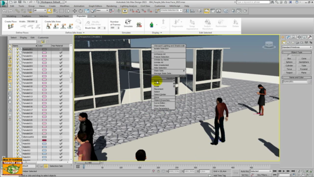Click the Select Object tool in toolbar

pos(50,11)
